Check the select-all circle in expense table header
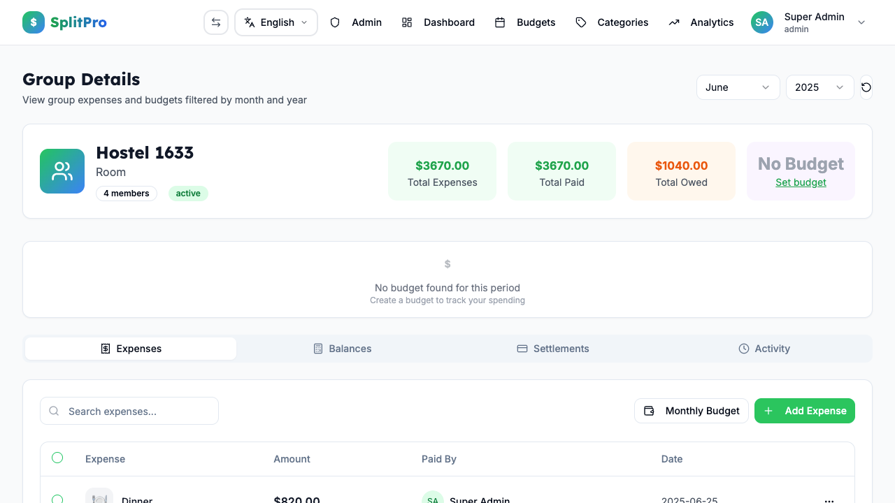This screenshot has height=503, width=895. pyautogui.click(x=57, y=458)
